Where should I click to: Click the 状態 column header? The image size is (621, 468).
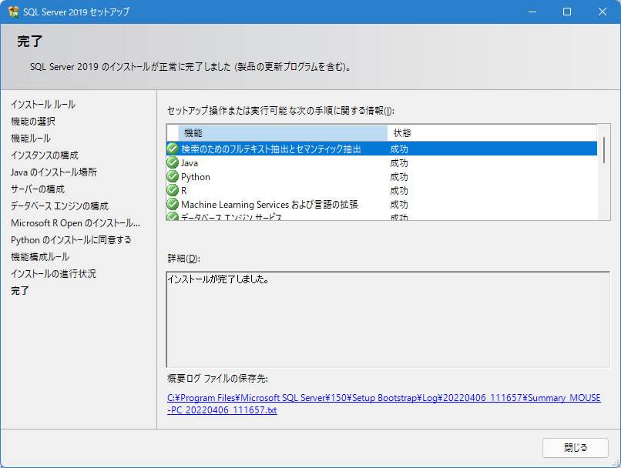click(x=493, y=133)
